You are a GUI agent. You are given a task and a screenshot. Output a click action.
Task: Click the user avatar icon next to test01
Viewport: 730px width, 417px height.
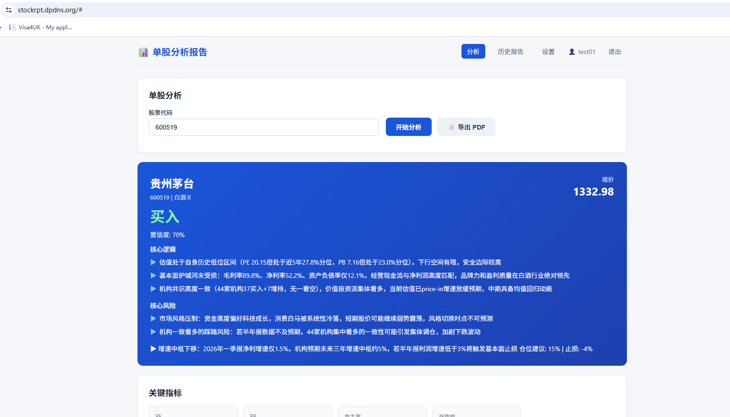(x=572, y=52)
